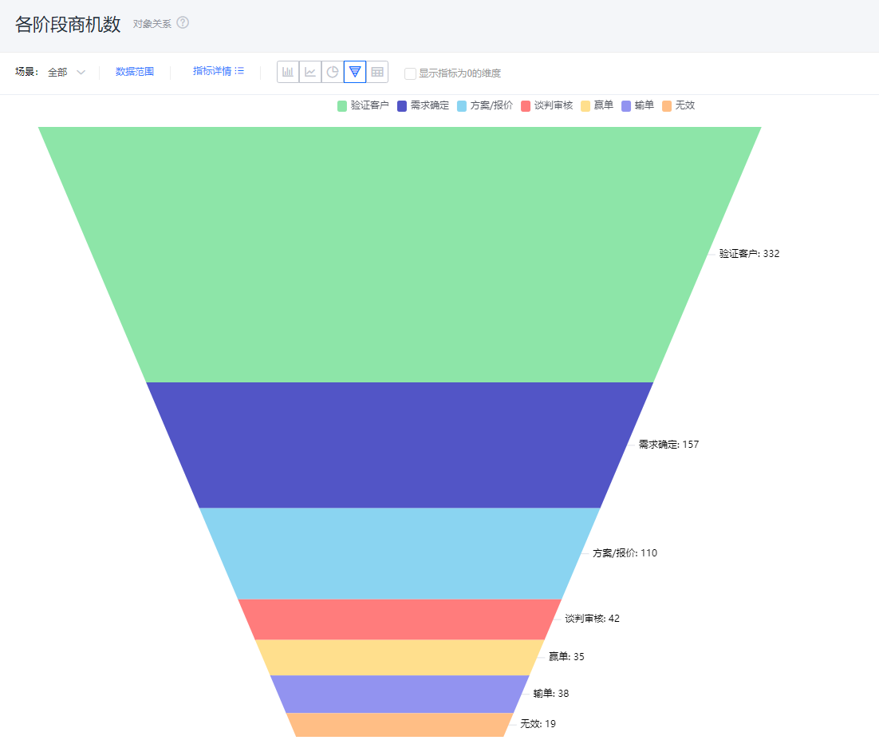The image size is (879, 740).
Task: Toggle 验证客户 legend swatch
Action: pos(342,106)
